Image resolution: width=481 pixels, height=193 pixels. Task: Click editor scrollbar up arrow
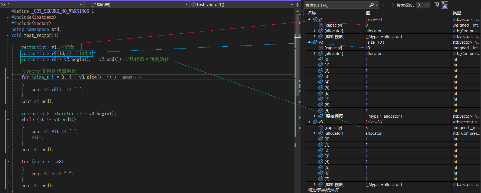(298, 11)
